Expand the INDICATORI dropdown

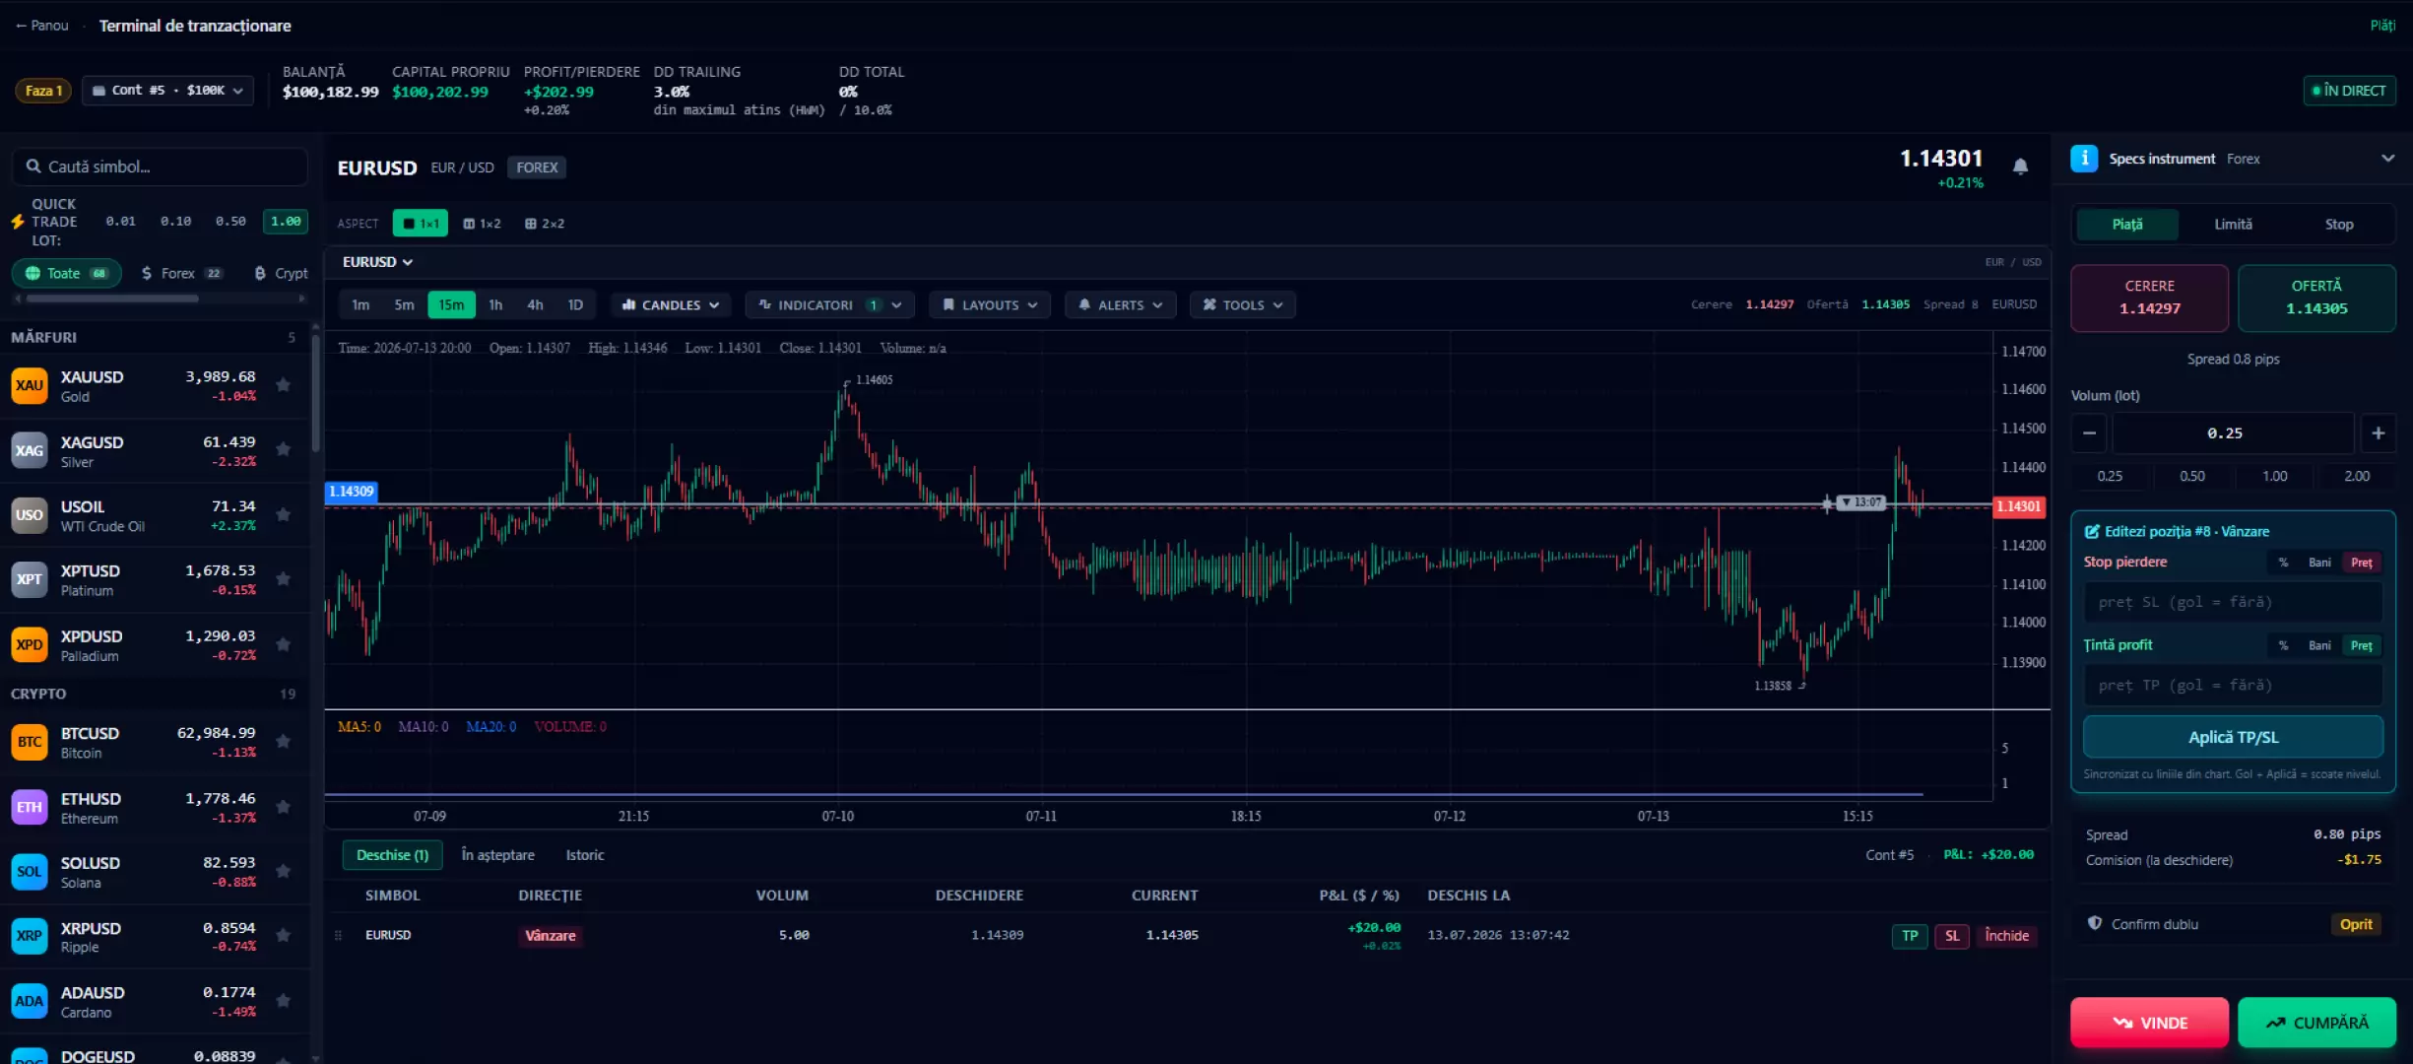[x=830, y=305]
